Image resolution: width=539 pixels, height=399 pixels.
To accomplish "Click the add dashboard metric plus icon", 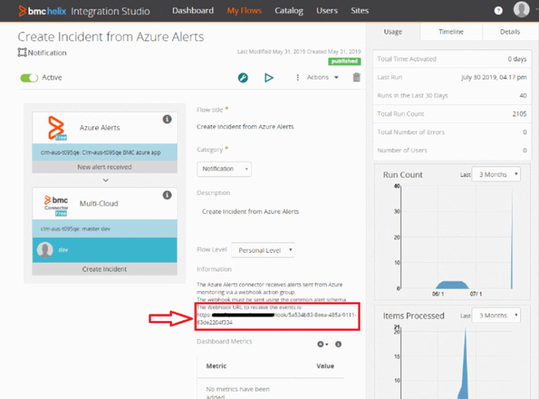I will coord(323,344).
